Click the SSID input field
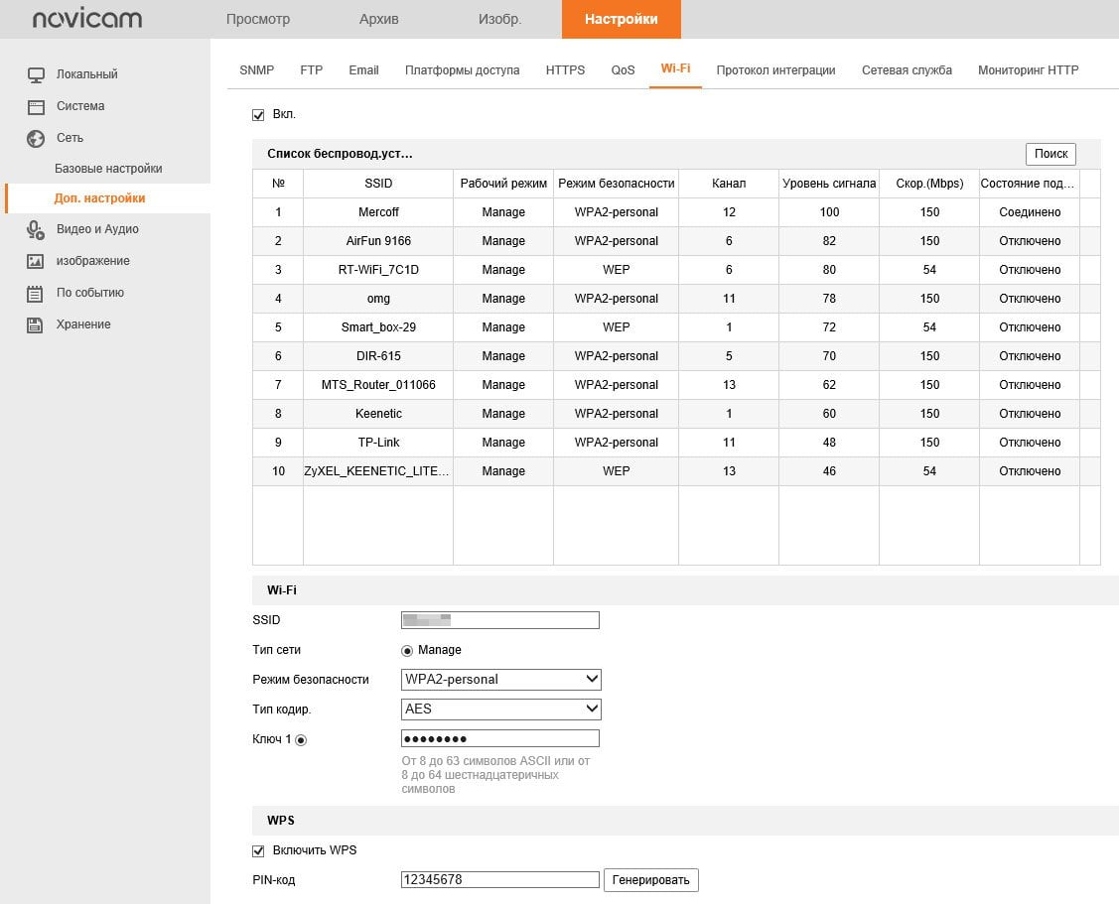 [500, 620]
